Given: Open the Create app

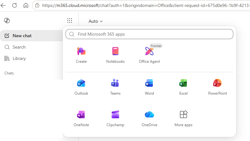Looking at the screenshot, I should [81, 55].
